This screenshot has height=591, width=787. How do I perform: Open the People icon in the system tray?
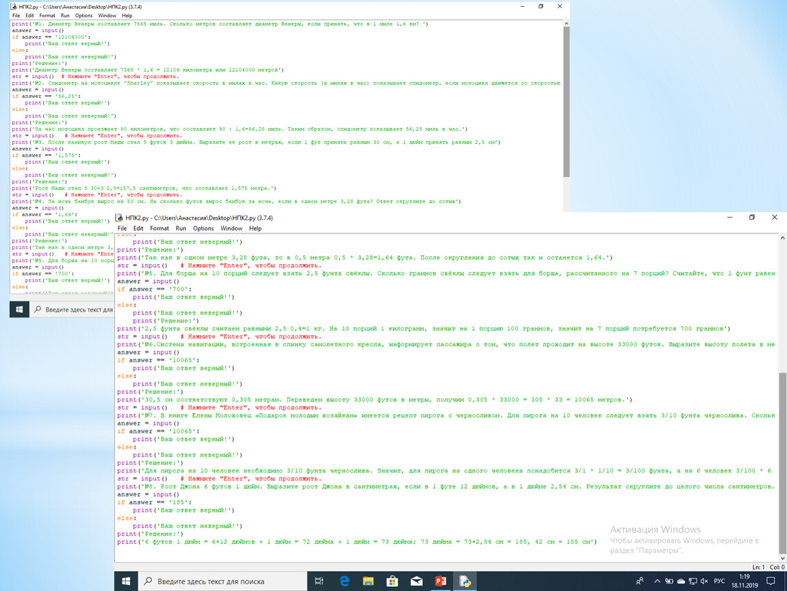coord(639,581)
